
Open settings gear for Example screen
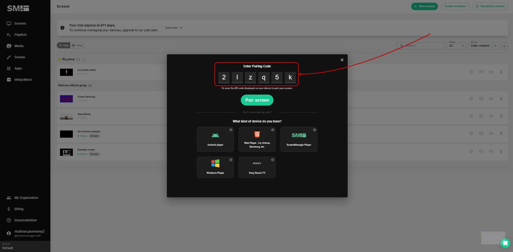click(471, 151)
